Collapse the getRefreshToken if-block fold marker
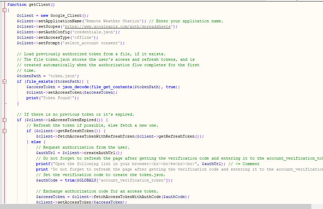Image resolution: width=323 pixels, height=209 pixels. pyautogui.click(x=4, y=131)
